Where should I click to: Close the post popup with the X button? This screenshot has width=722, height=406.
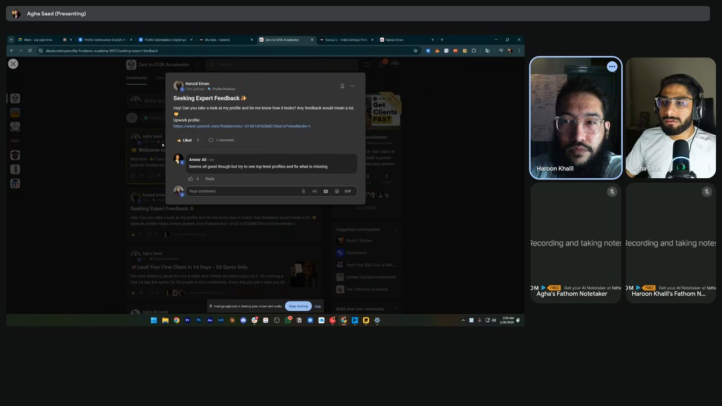click(x=13, y=64)
